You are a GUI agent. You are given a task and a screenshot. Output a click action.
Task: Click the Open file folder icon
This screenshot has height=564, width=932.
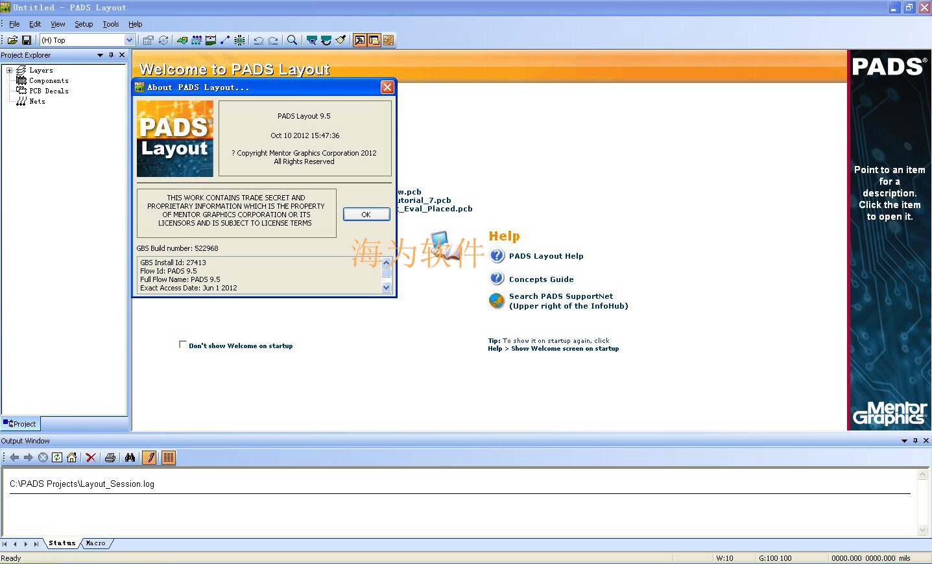coord(12,40)
